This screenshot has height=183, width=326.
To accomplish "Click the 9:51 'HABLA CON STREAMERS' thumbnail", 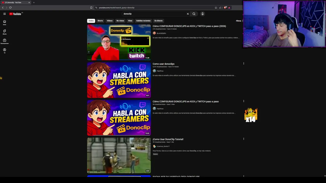I will pos(119,80).
